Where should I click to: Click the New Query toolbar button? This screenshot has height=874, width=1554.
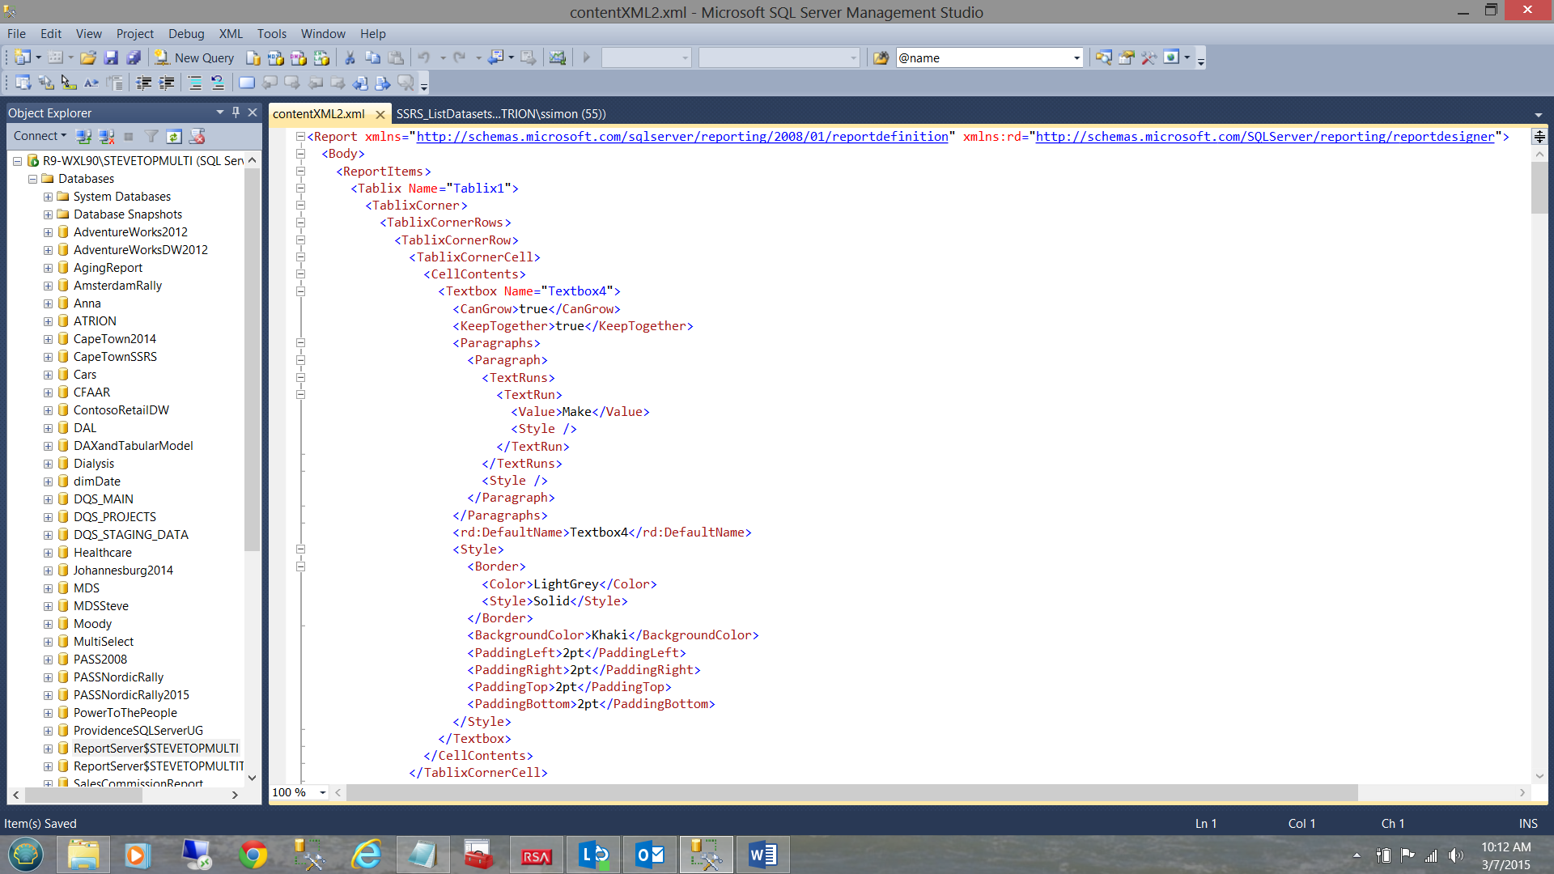tap(194, 57)
